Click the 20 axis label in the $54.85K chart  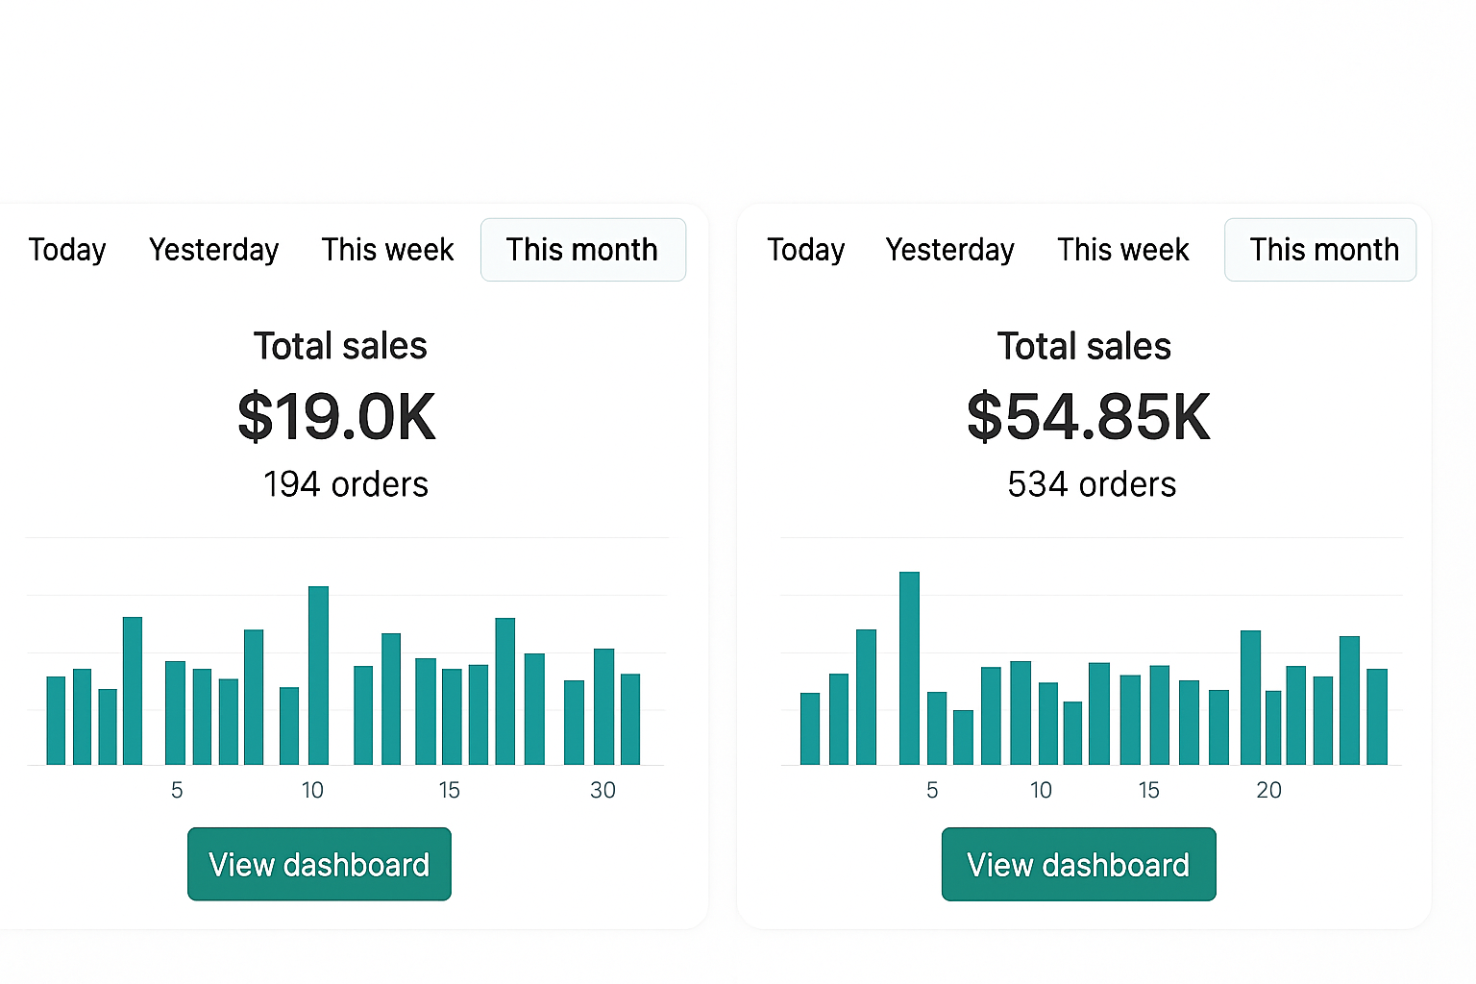pyautogui.click(x=1268, y=790)
